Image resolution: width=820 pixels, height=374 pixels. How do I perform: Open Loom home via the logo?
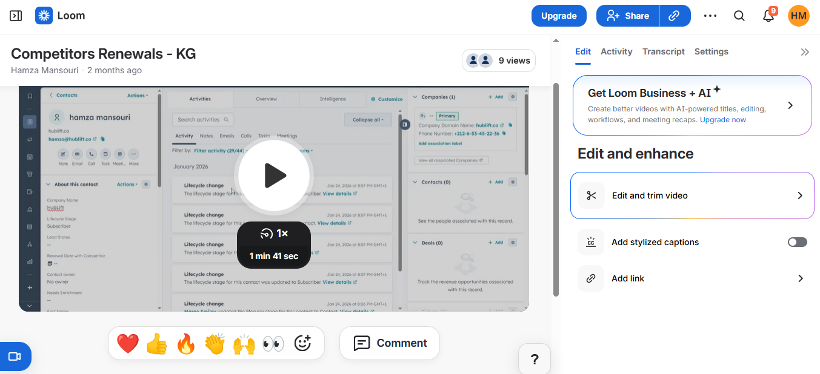point(44,16)
